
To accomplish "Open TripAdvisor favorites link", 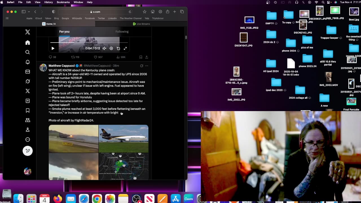I will (x=158, y=18).
